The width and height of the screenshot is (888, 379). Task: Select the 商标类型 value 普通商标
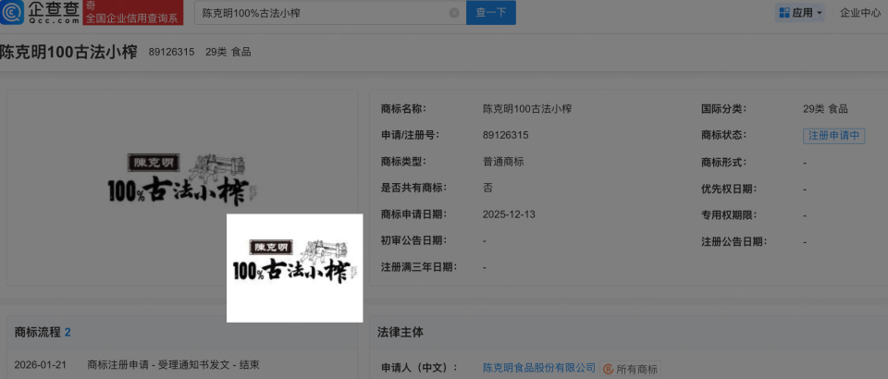[503, 162]
